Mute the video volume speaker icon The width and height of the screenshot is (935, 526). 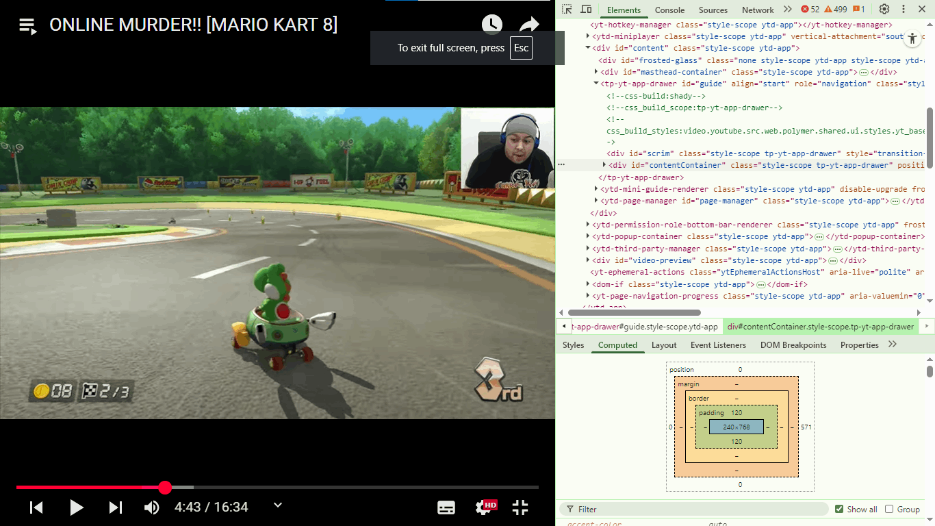(152, 508)
